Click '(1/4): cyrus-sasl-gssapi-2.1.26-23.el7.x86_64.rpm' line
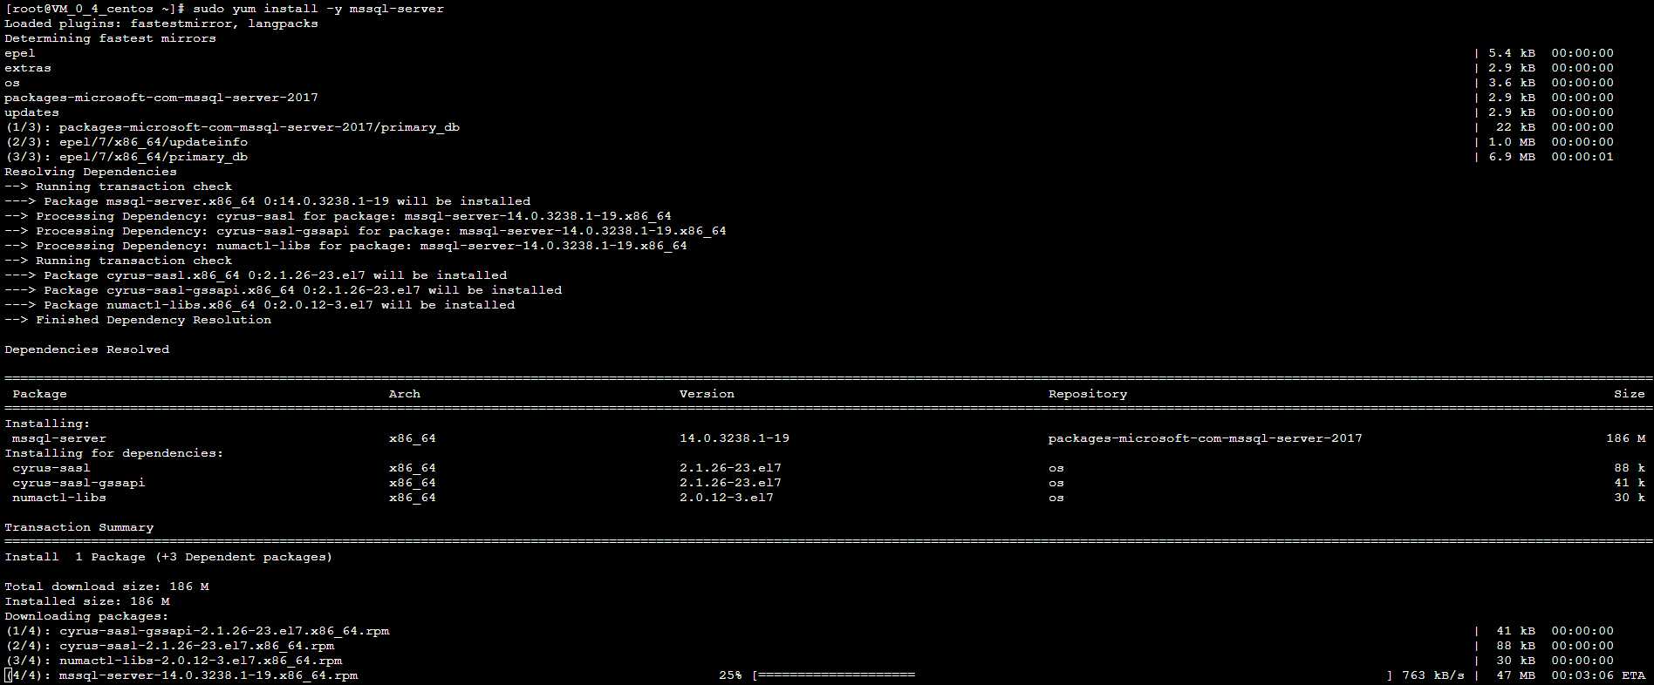The height and width of the screenshot is (685, 1654). (x=196, y=631)
